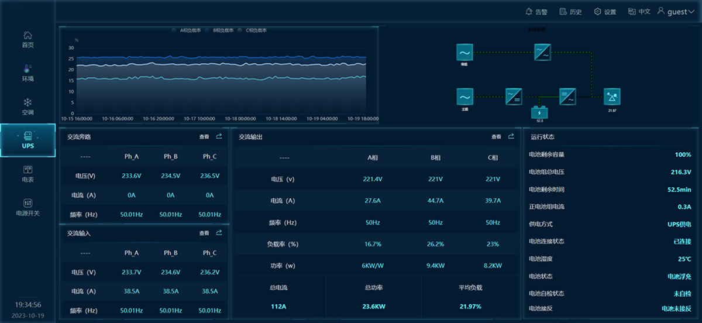Image resolution: width=702 pixels, height=323 pixels.
Task: Select the 电表 electric meter sidebar item
Action: point(27,174)
